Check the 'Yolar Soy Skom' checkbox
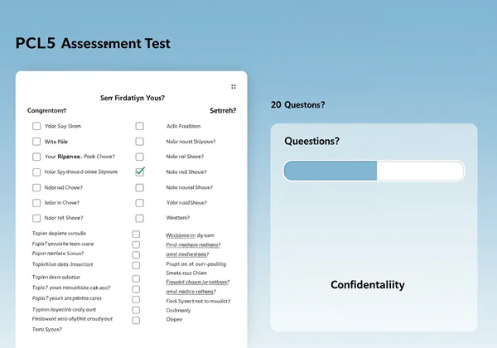This screenshot has width=497, height=348. 36,126
